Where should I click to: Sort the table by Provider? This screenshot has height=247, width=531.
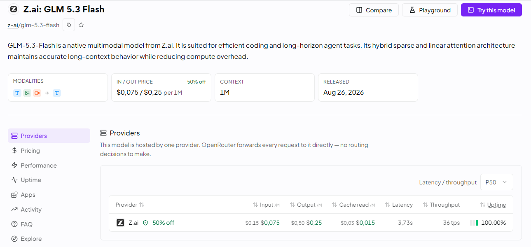pyautogui.click(x=130, y=205)
